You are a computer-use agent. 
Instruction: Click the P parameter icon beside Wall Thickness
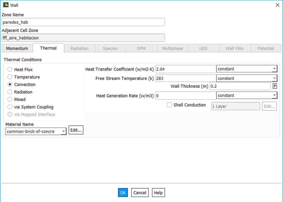[x=275, y=86]
